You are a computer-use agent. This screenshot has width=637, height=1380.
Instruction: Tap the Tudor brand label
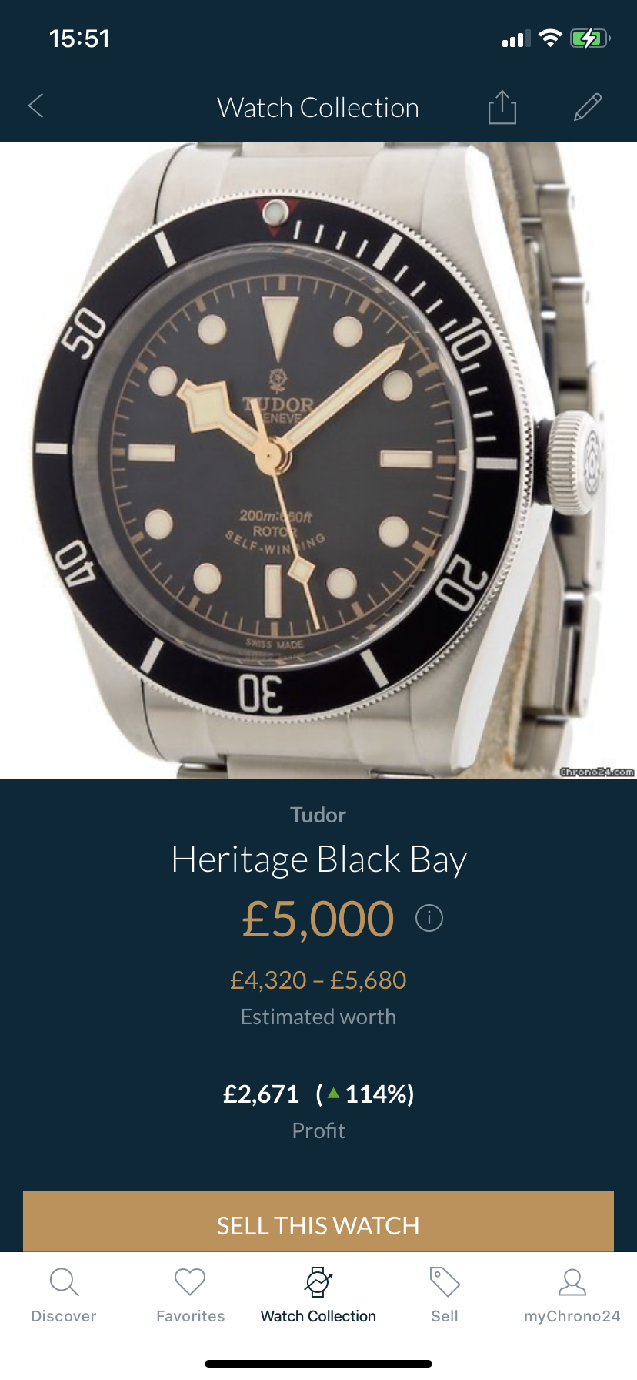tap(318, 815)
